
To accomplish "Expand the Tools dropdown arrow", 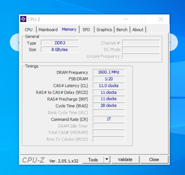I will [107, 159].
